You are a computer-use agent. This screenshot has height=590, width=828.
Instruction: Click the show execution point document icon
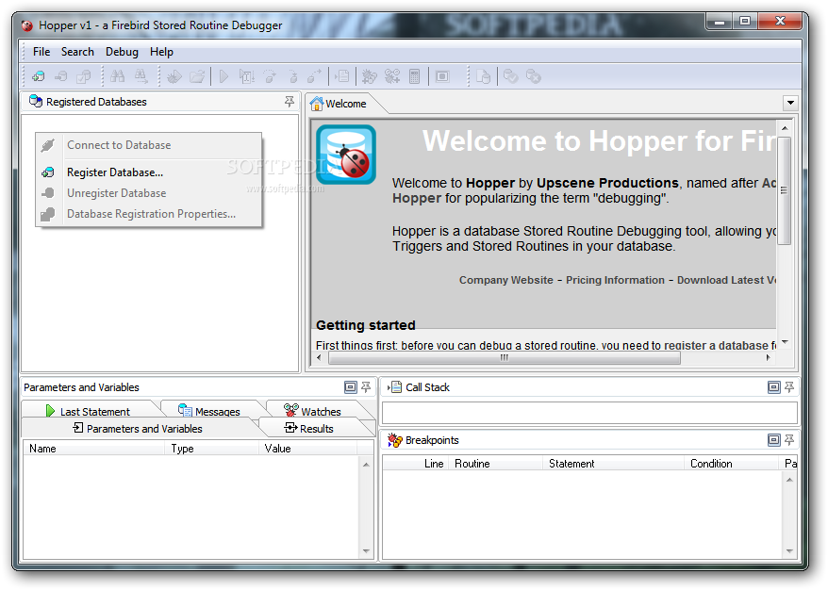[x=342, y=76]
